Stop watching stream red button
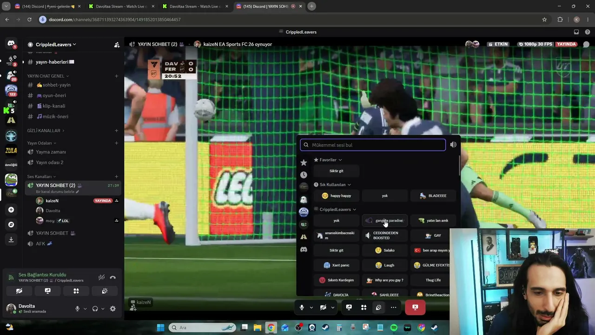The height and width of the screenshot is (335, 595). coord(415,307)
